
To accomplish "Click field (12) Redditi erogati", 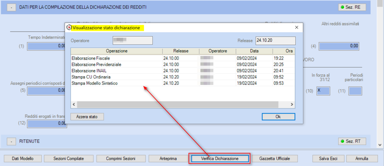I will click(46, 124).
